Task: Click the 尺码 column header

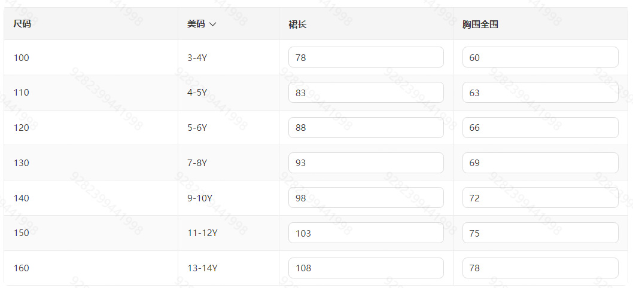Action: (22, 24)
